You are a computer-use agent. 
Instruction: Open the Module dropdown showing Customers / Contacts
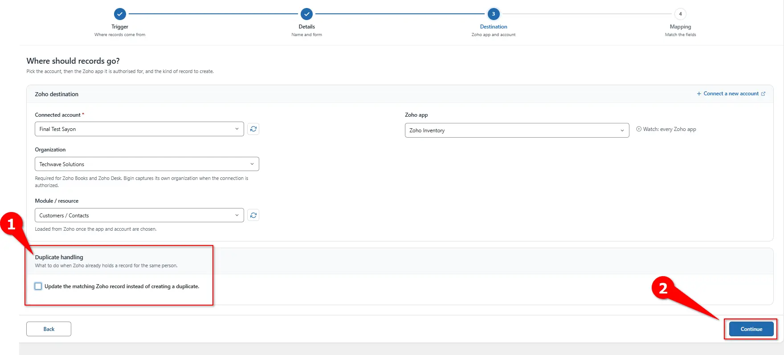click(139, 216)
